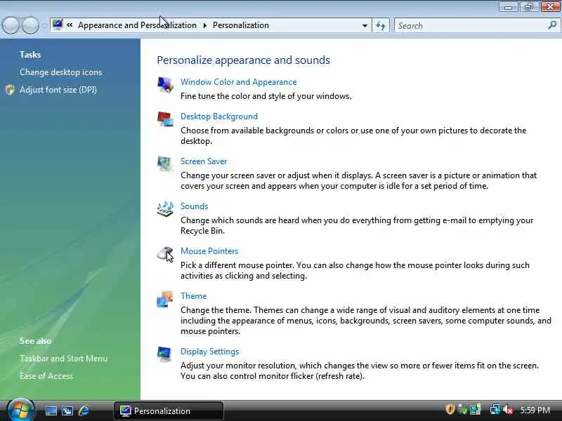Click the shield icon beside Adjust font size
This screenshot has width=562, height=421.
(10, 90)
